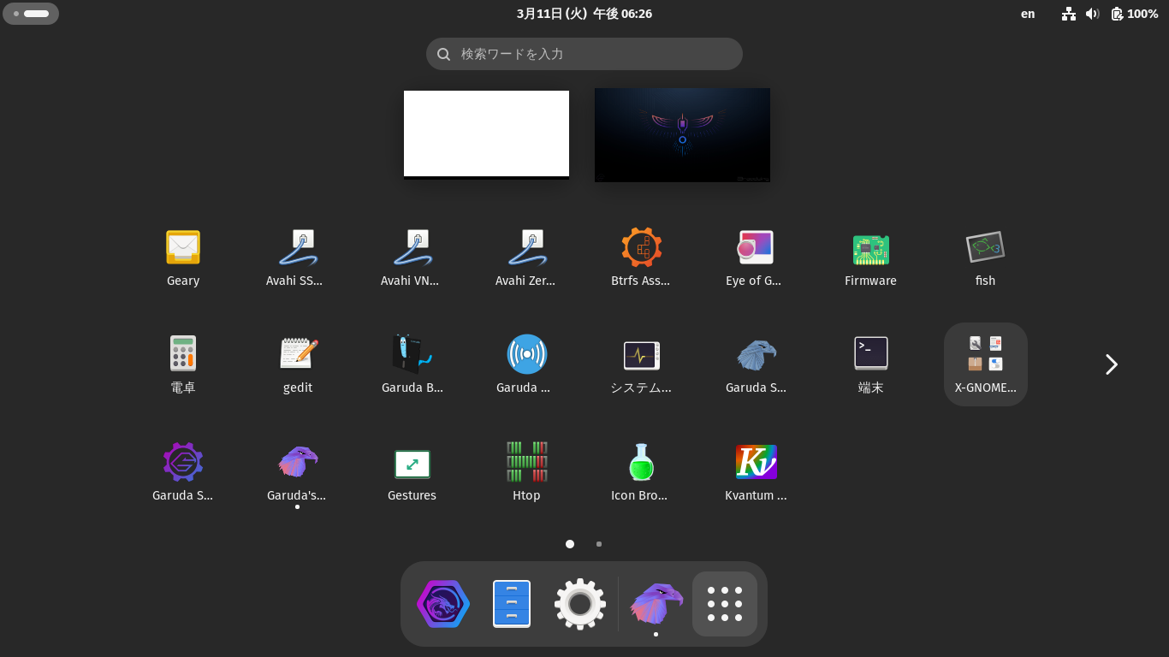This screenshot has height=657, width=1169.
Task: Switch to the Garuda wallpaper workspace thumbnail
Action: click(x=682, y=135)
